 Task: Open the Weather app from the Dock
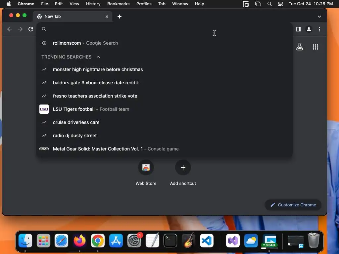click(x=251, y=241)
